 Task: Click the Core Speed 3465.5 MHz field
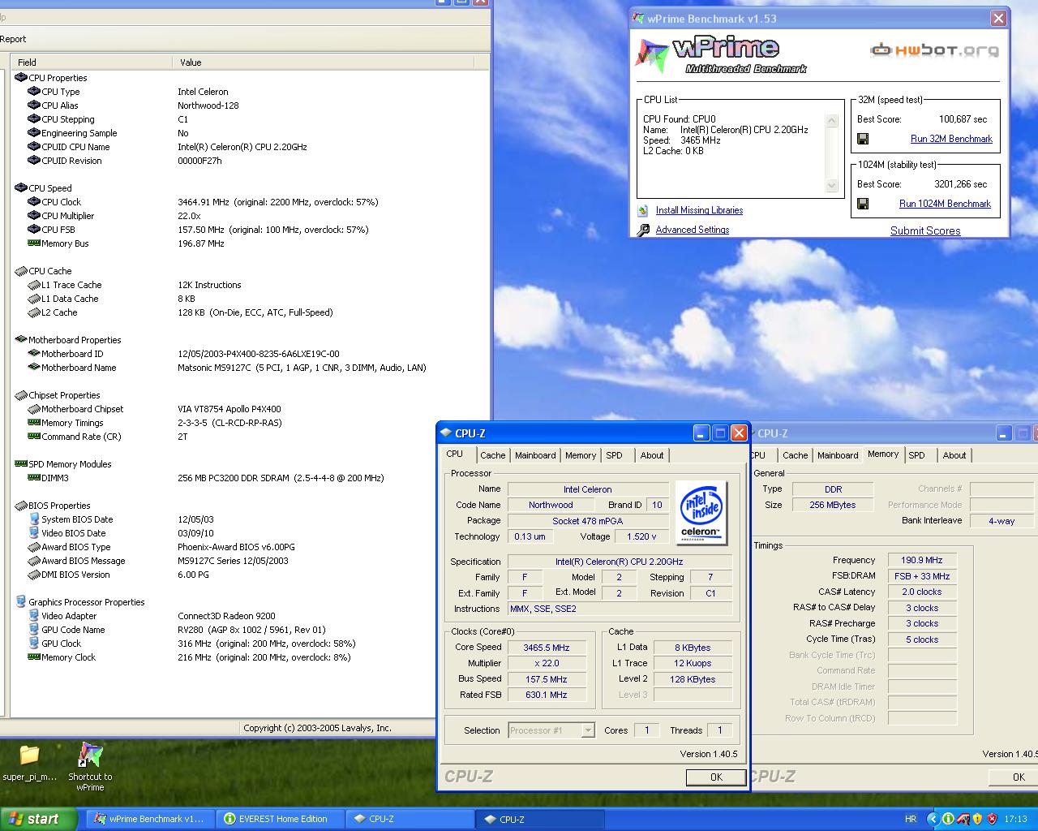(547, 648)
